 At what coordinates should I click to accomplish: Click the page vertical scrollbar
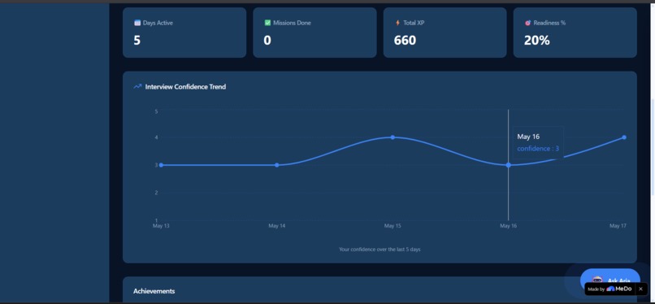(x=653, y=146)
